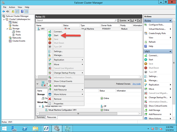Switch to the Summary tab

click(41, 117)
